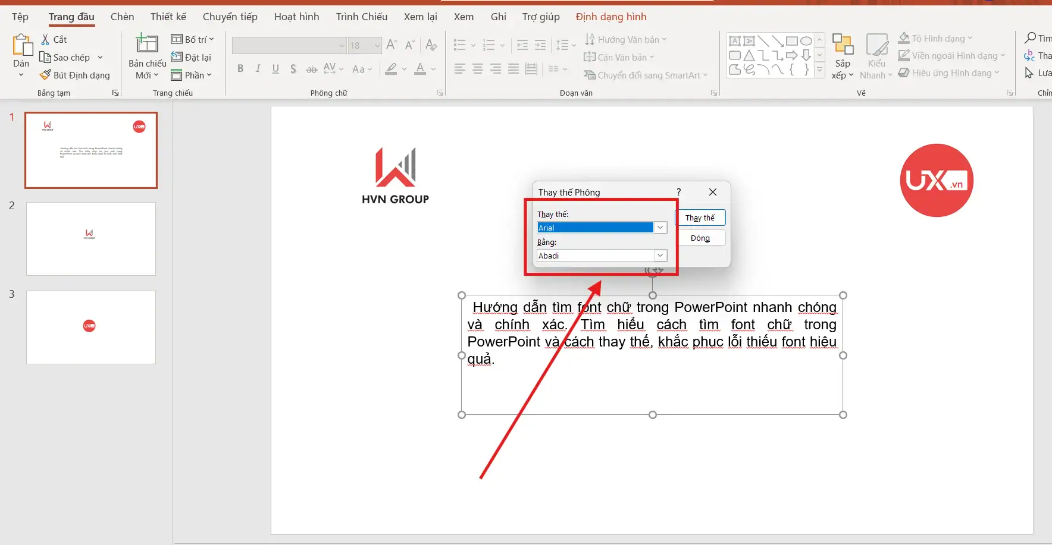Toggle bold formatting in Phông chữ group
Viewport: 1052px width, 545px height.
coord(240,69)
